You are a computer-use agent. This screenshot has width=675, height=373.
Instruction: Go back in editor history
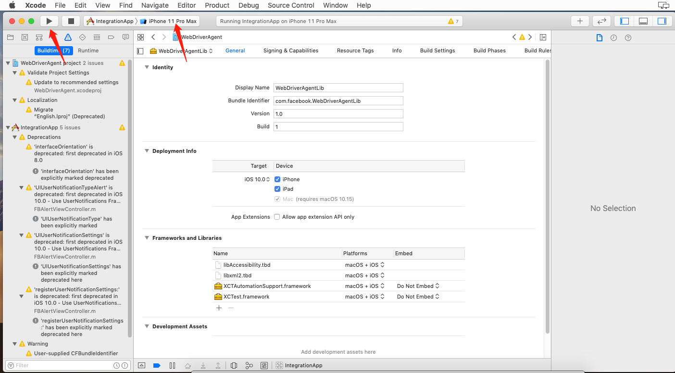click(153, 37)
